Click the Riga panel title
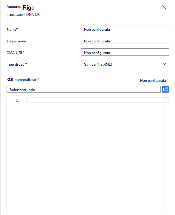The height and width of the screenshot is (215, 175). point(29,8)
